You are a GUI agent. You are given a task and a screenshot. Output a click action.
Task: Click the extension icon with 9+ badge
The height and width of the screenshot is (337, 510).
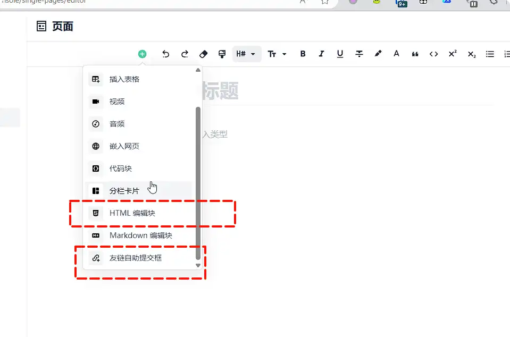(402, 3)
